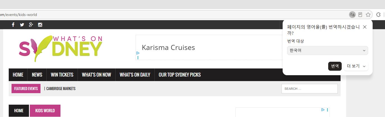The height and width of the screenshot is (117, 385).
Task: Close the translation popup
Action: 365,27
